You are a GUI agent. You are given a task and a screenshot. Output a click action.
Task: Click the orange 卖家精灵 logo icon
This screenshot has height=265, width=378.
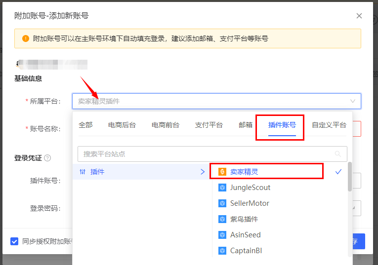(222, 172)
